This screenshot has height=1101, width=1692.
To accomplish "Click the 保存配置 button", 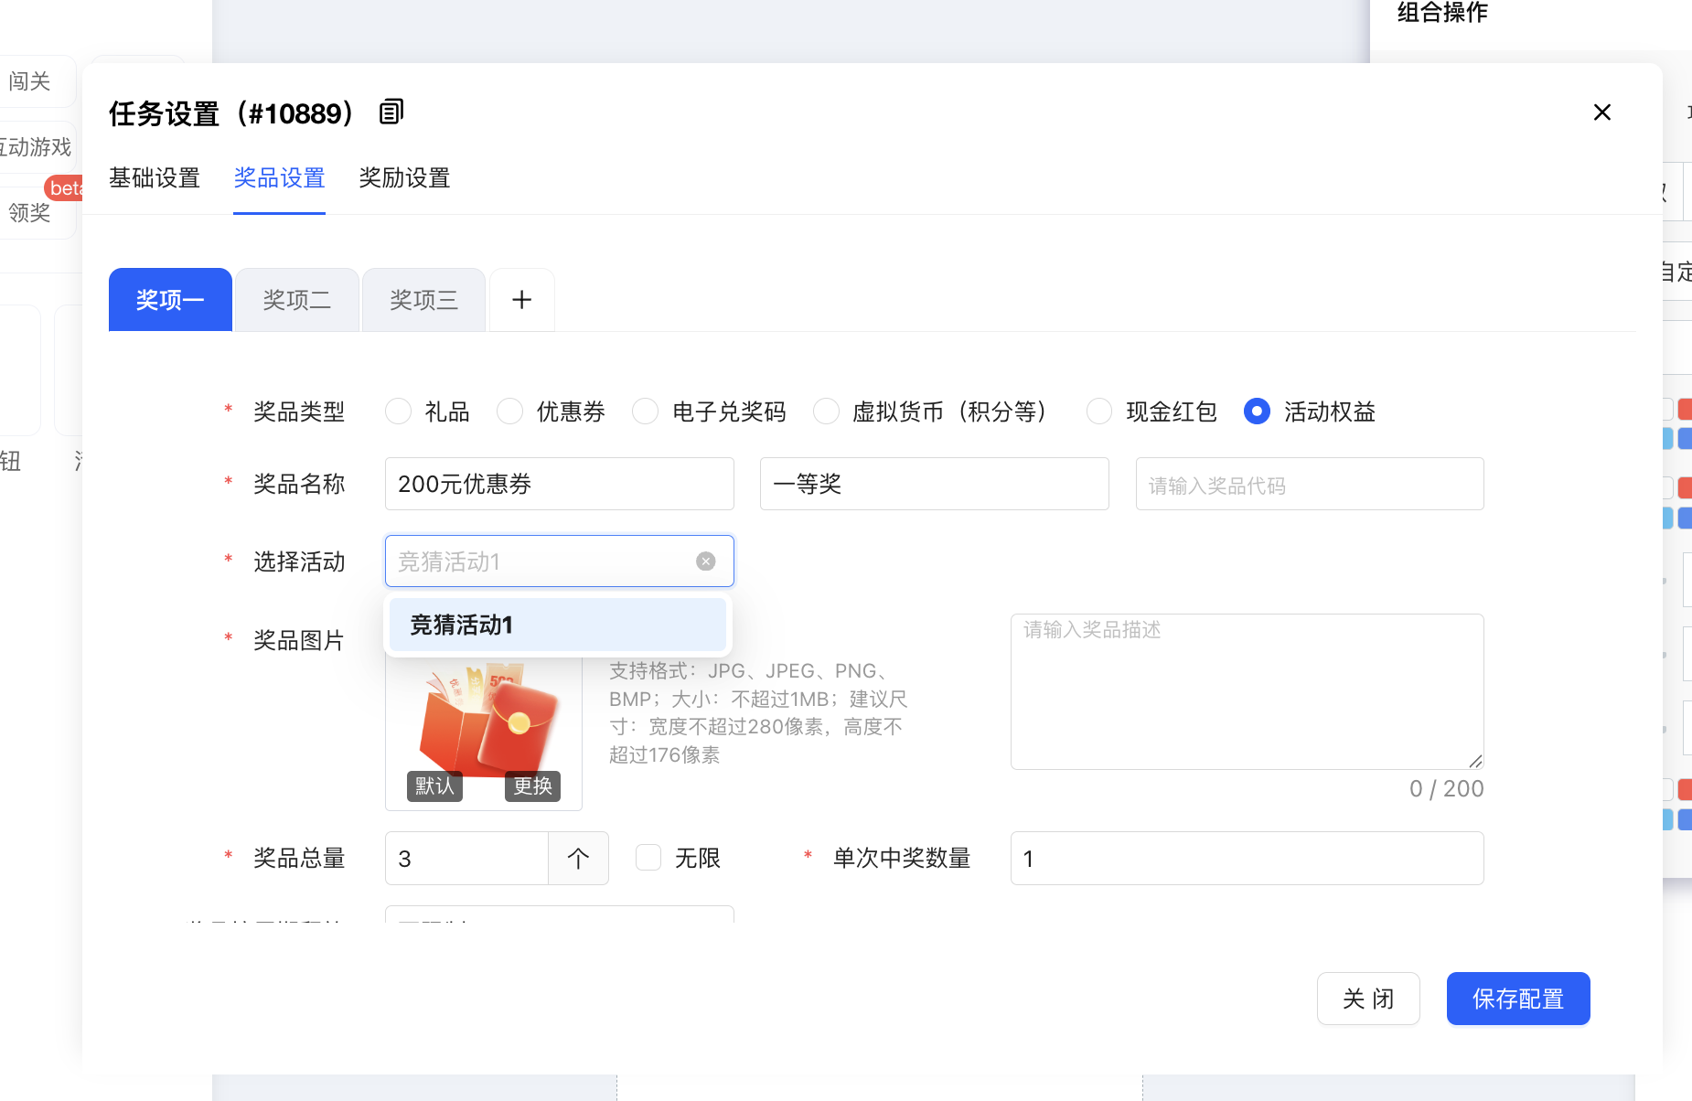I will pyautogui.click(x=1518, y=999).
